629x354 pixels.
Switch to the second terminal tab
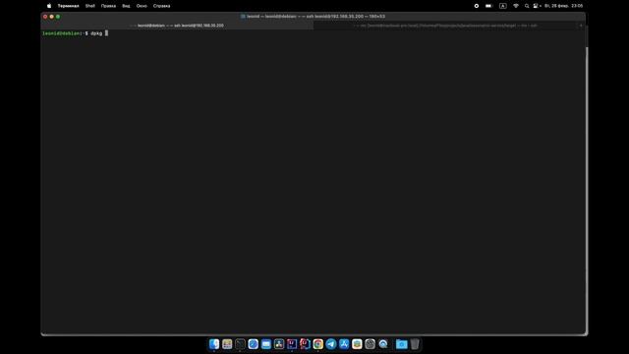[x=445, y=26]
